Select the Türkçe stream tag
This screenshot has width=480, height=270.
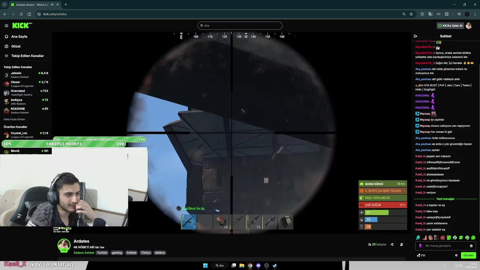[146, 253]
